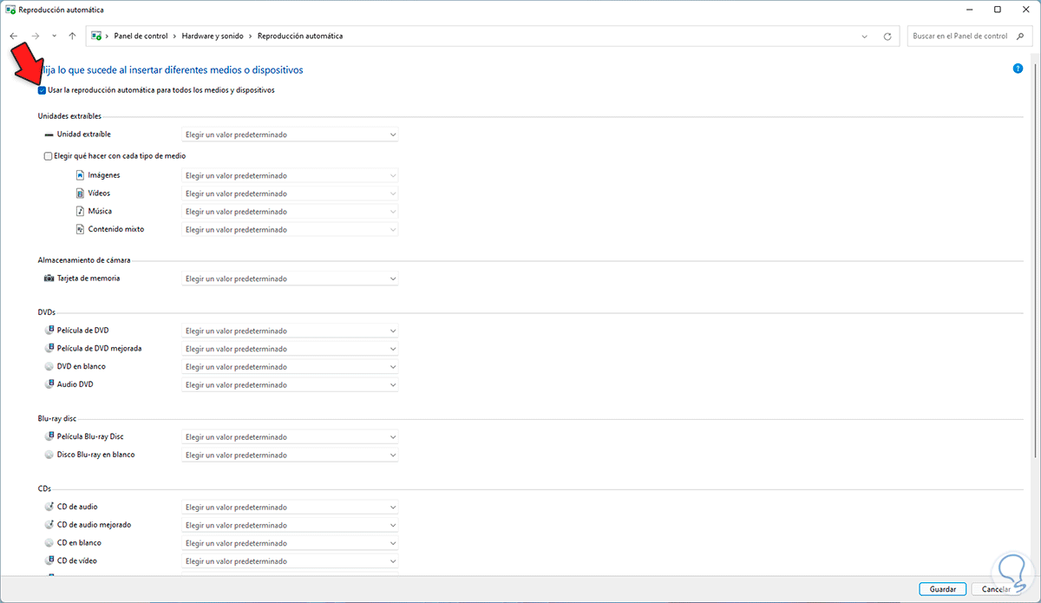Viewport: 1041px width, 603px height.
Task: Click the Audio DVD disc icon
Action: point(49,384)
